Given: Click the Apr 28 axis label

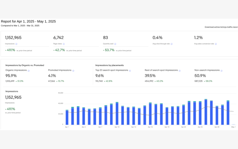Looking at the screenshot, I should (217, 127).
